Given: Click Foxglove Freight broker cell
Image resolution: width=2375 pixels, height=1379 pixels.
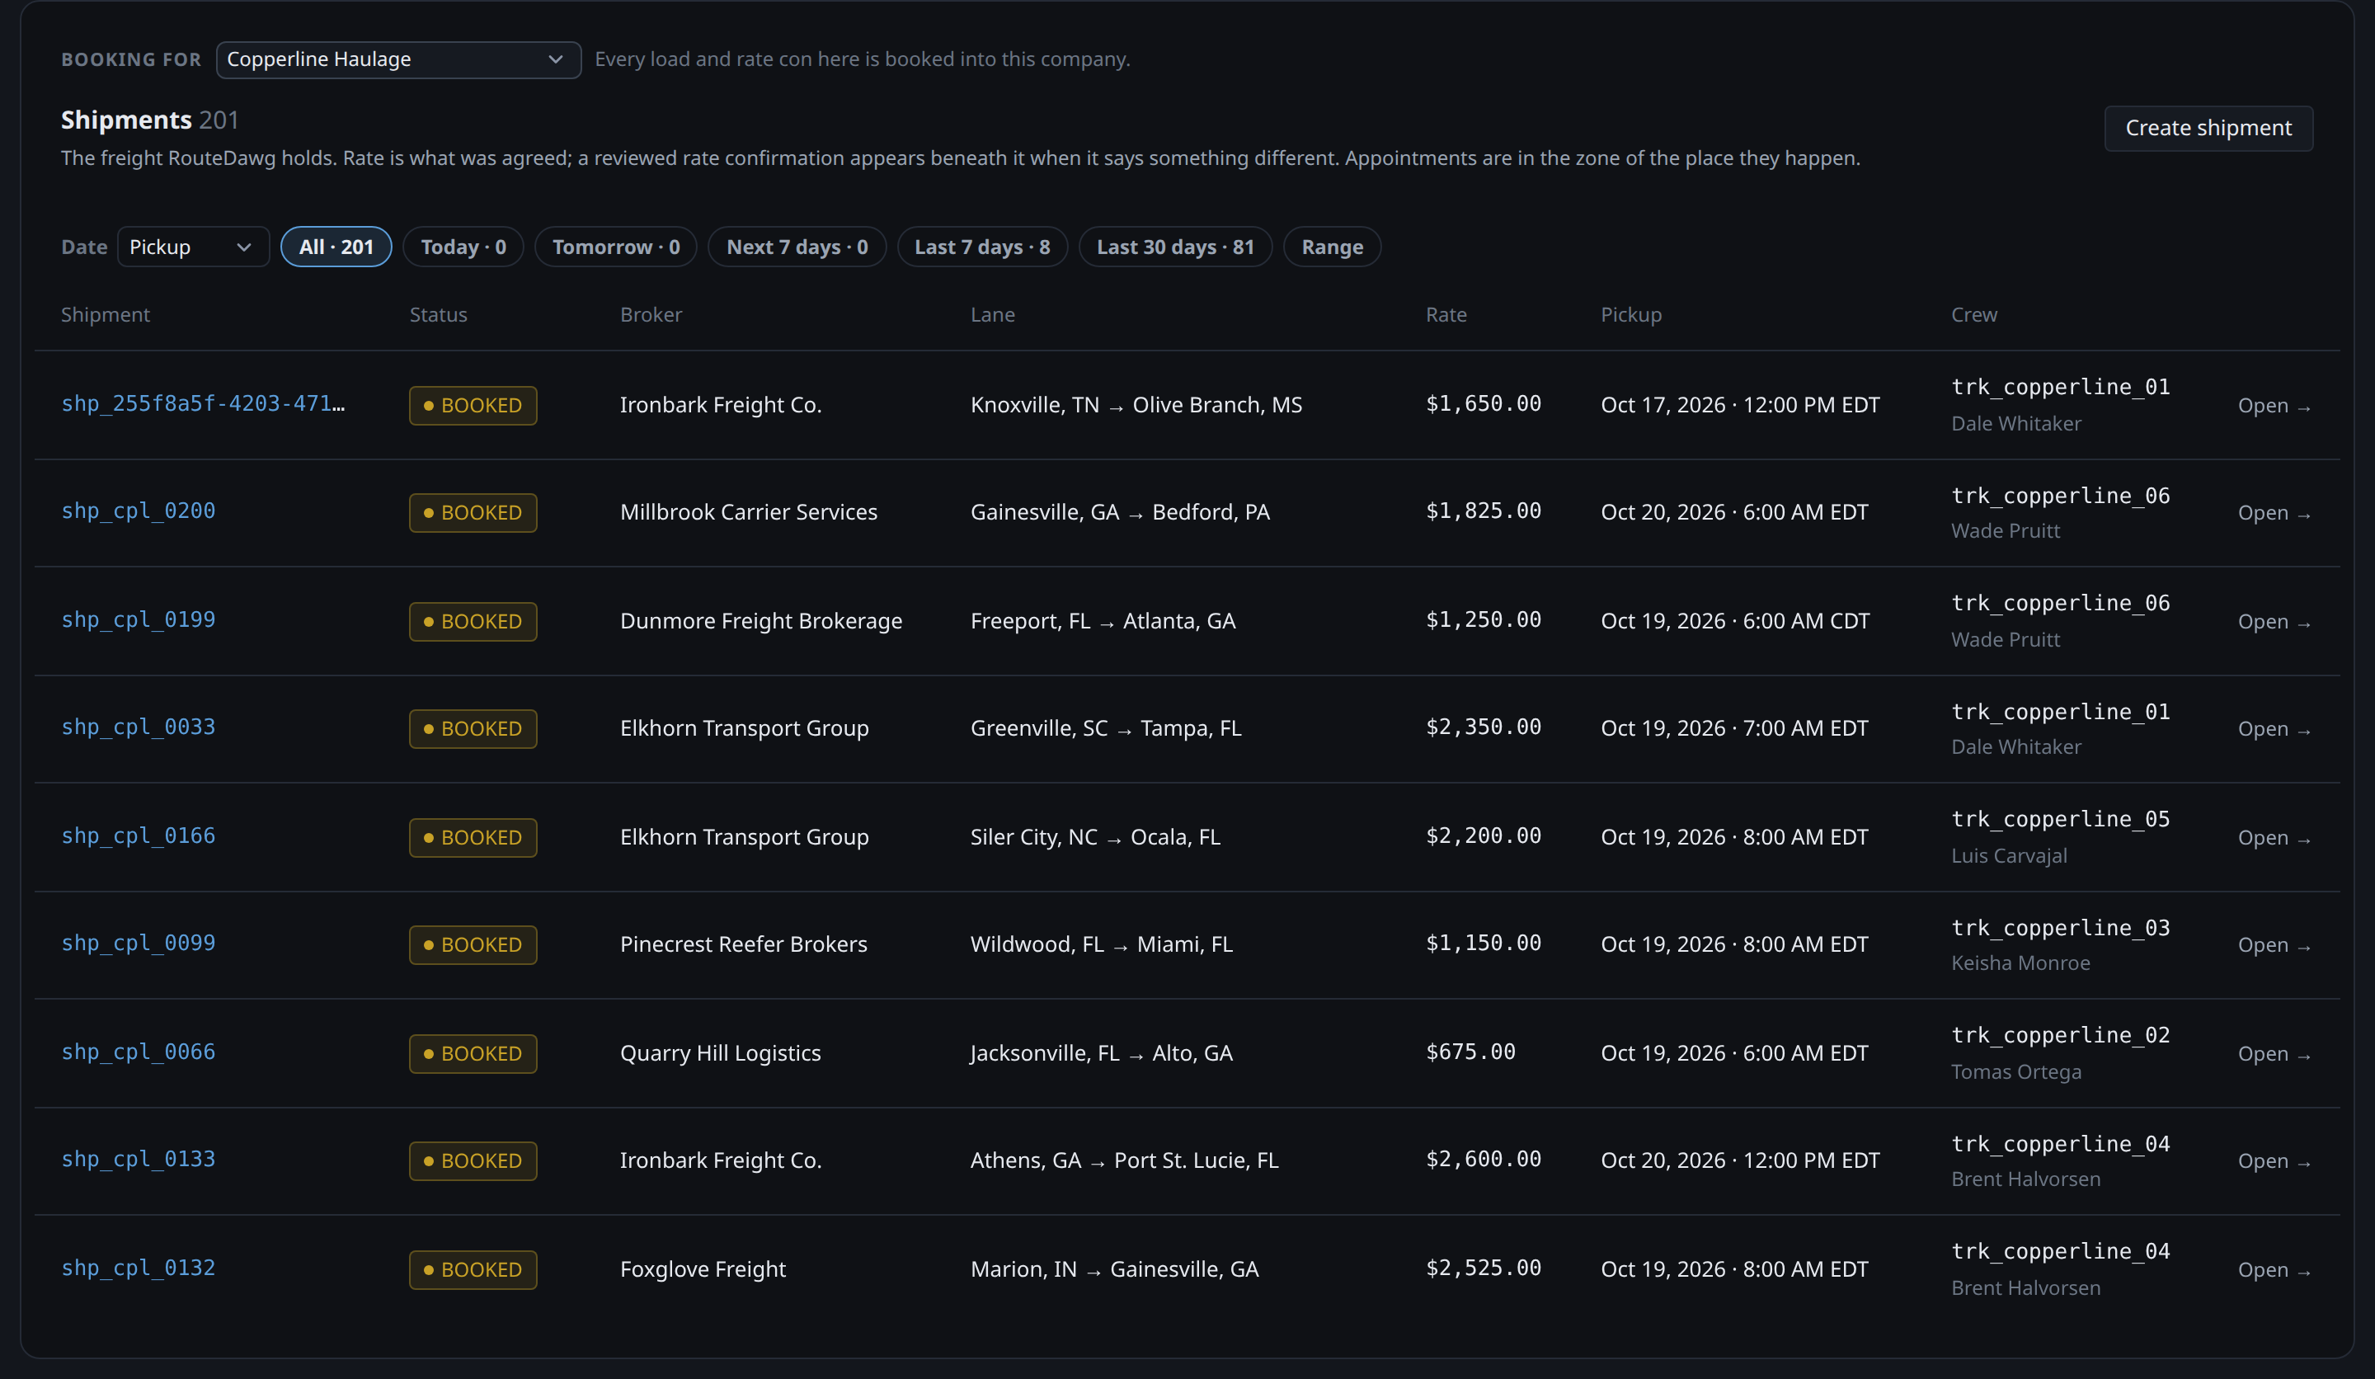Looking at the screenshot, I should pyautogui.click(x=702, y=1268).
